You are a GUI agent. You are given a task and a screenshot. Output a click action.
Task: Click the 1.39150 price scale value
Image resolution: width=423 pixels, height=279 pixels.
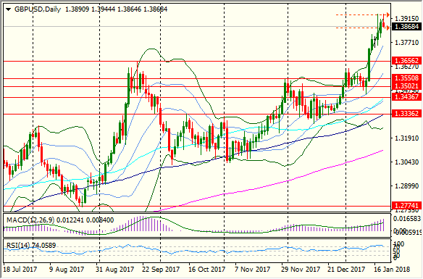[407, 19]
